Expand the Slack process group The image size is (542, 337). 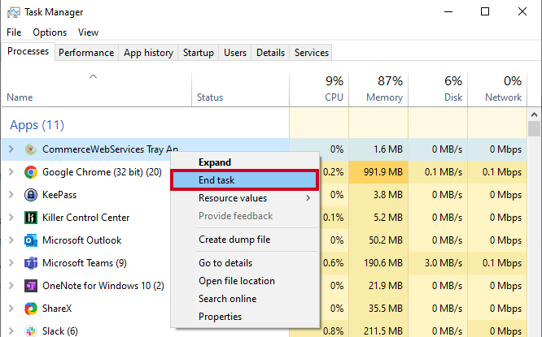click(11, 331)
